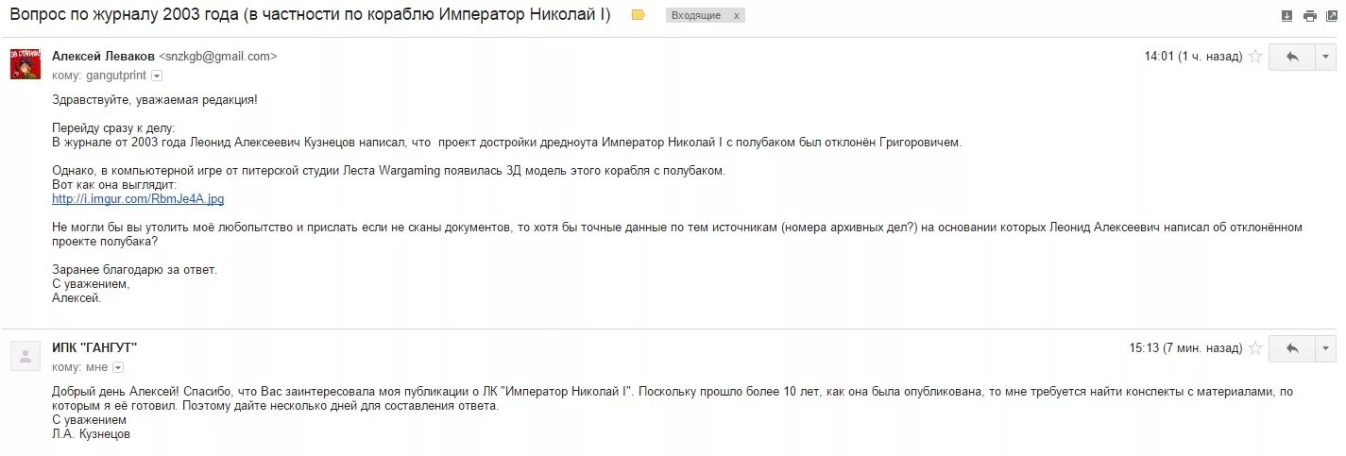Open the imgur.com/RbmJe4A.jpg link
The image size is (1346, 456).
tap(138, 199)
